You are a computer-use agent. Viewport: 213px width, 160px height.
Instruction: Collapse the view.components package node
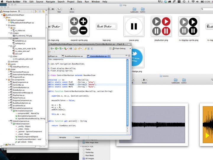click(x=7, y=80)
